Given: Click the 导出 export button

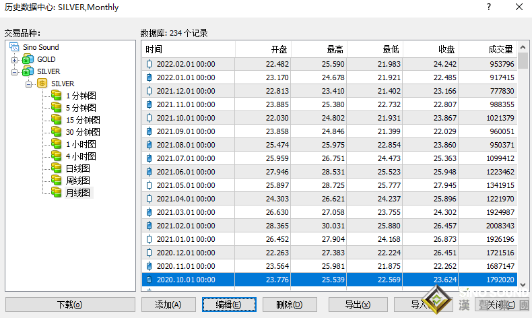Looking at the screenshot, I should pos(358,305).
